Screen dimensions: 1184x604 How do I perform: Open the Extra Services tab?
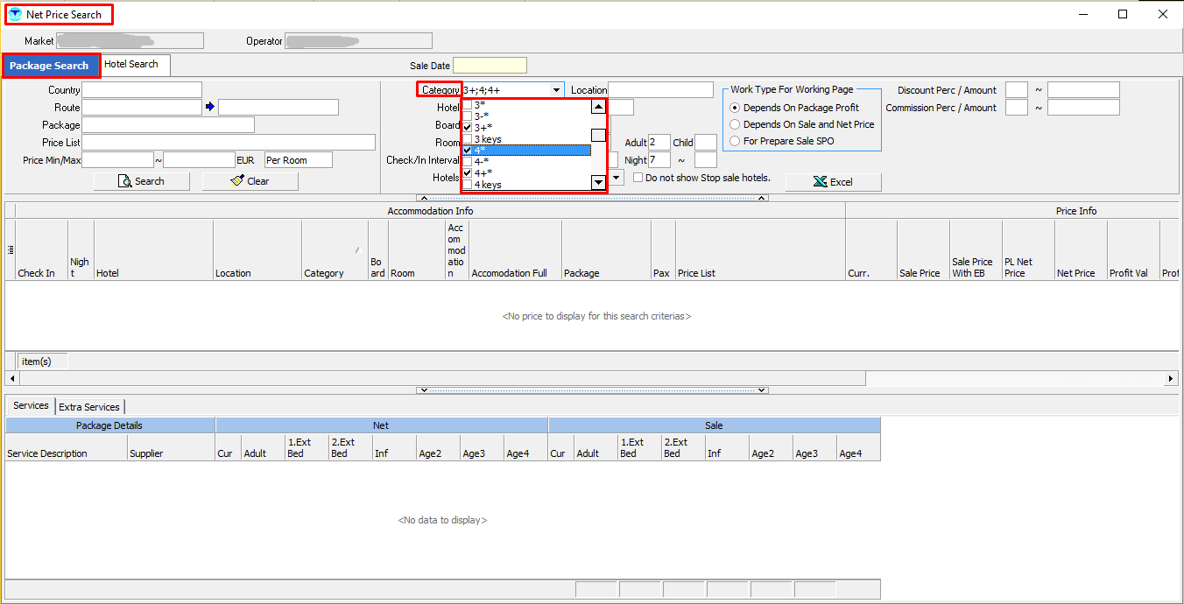coord(89,407)
